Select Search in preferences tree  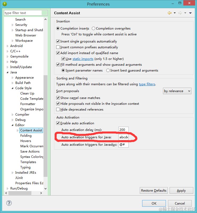click(x=20, y=20)
